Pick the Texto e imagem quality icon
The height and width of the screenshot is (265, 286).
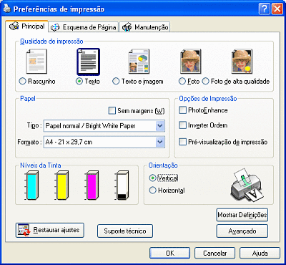click(139, 62)
